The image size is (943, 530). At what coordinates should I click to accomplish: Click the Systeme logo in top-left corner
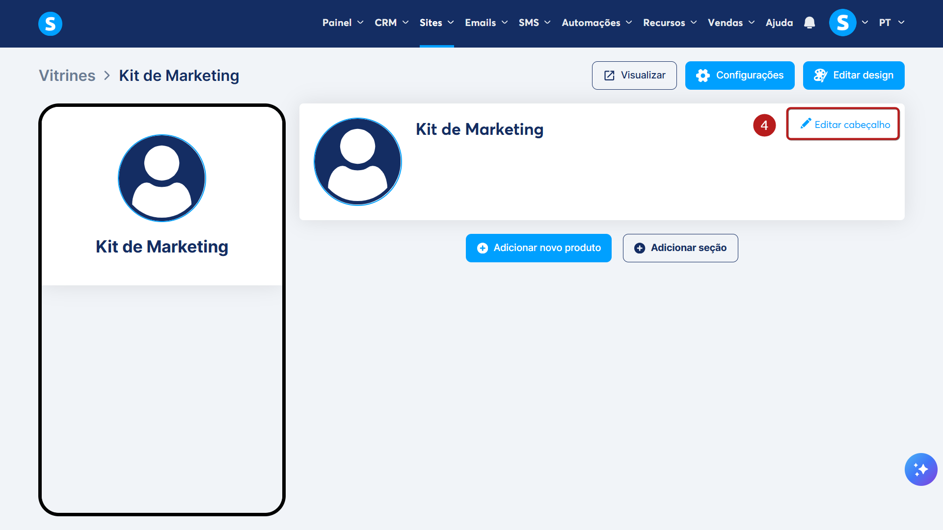[50, 24]
